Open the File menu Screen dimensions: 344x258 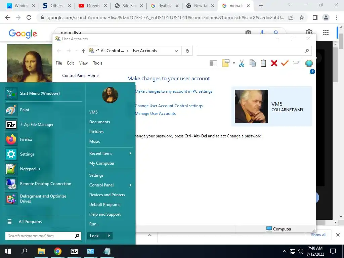pos(59,63)
